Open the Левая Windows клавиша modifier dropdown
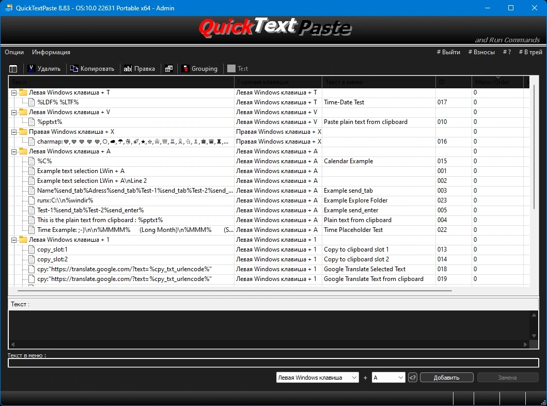This screenshot has width=547, height=406. pos(318,378)
